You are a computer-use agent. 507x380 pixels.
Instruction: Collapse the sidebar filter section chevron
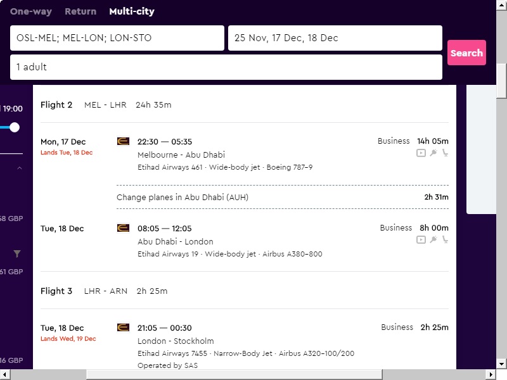[20, 168]
